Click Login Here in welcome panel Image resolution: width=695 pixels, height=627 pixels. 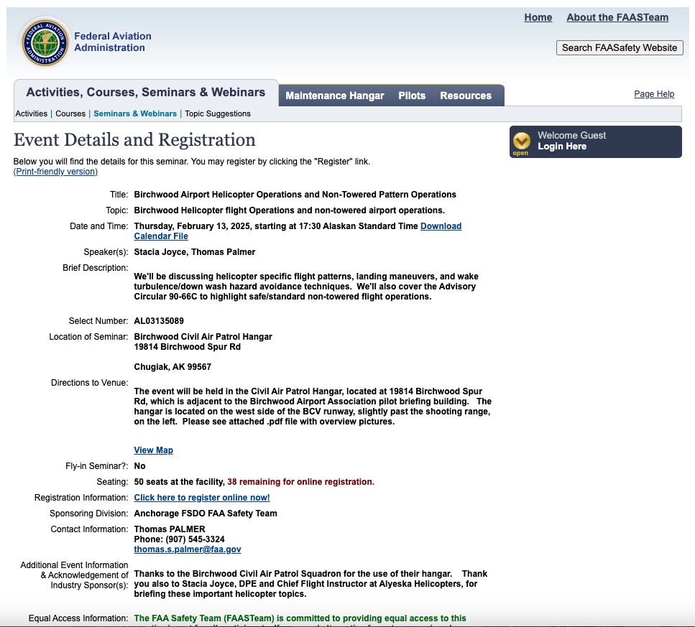pyautogui.click(x=562, y=147)
